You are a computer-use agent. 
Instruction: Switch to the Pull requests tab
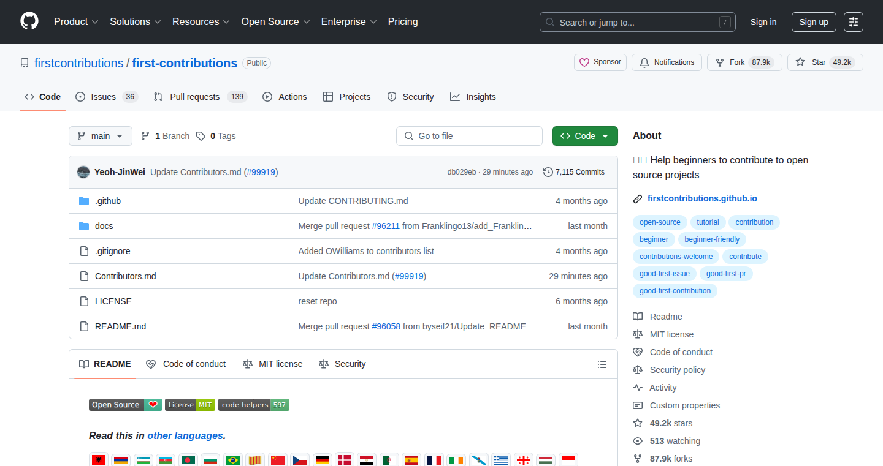pos(200,97)
